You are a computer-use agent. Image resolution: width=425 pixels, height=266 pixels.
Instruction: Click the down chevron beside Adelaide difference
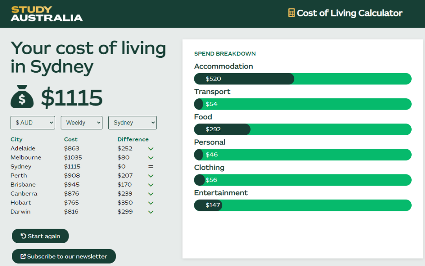(150, 149)
